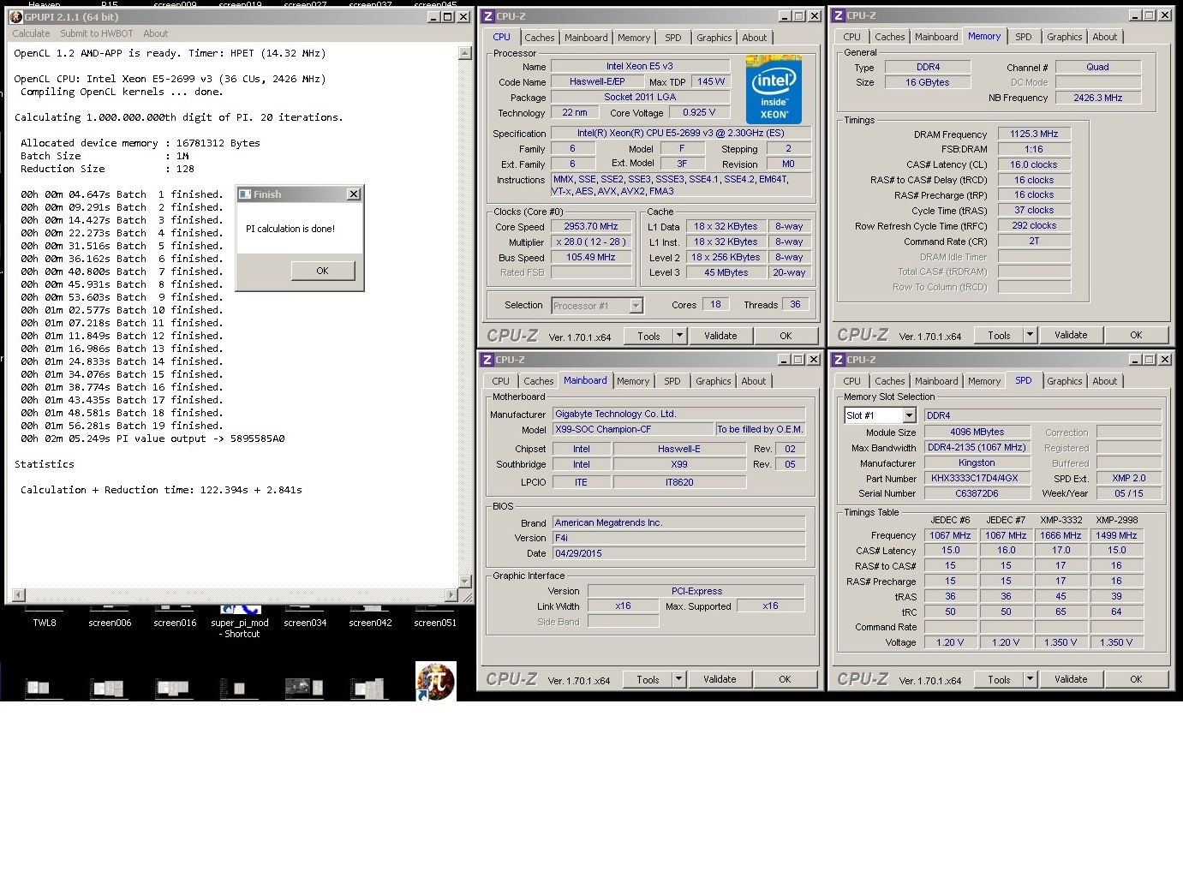
Task: Open the Submit to HWBOT menu
Action: (97, 33)
